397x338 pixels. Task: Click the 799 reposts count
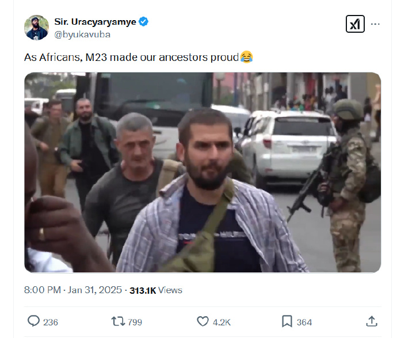(x=135, y=322)
